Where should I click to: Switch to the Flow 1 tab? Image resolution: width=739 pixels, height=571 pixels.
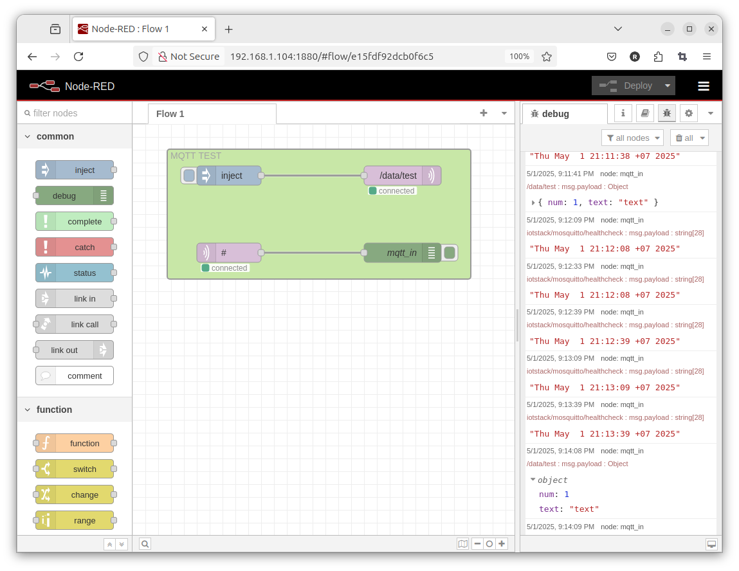(212, 114)
